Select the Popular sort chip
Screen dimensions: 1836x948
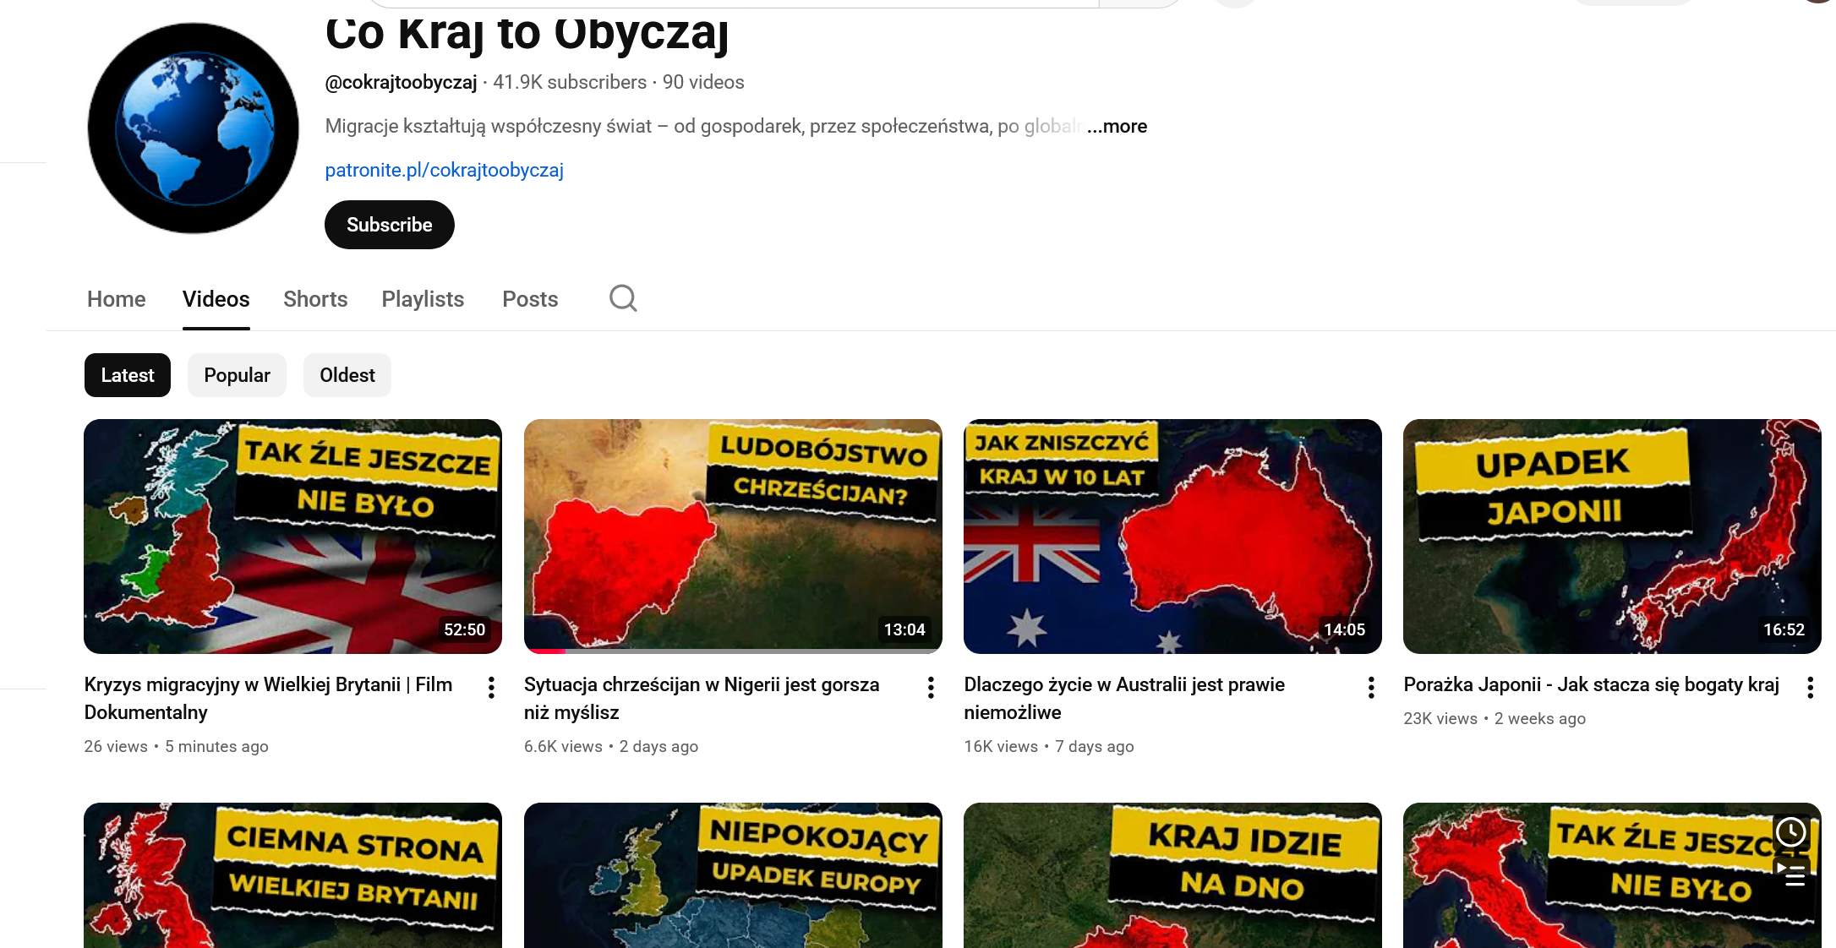pos(237,375)
